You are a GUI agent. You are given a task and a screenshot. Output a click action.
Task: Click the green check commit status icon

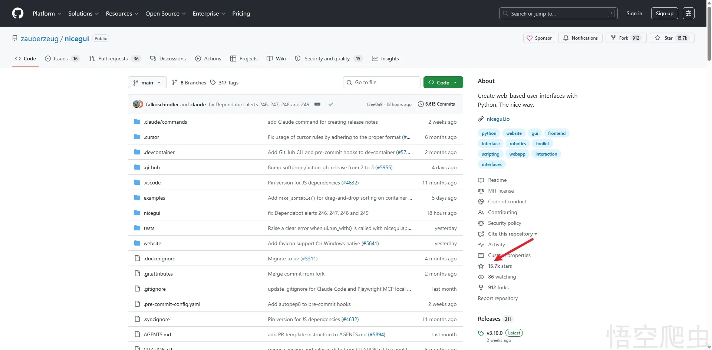coord(331,104)
